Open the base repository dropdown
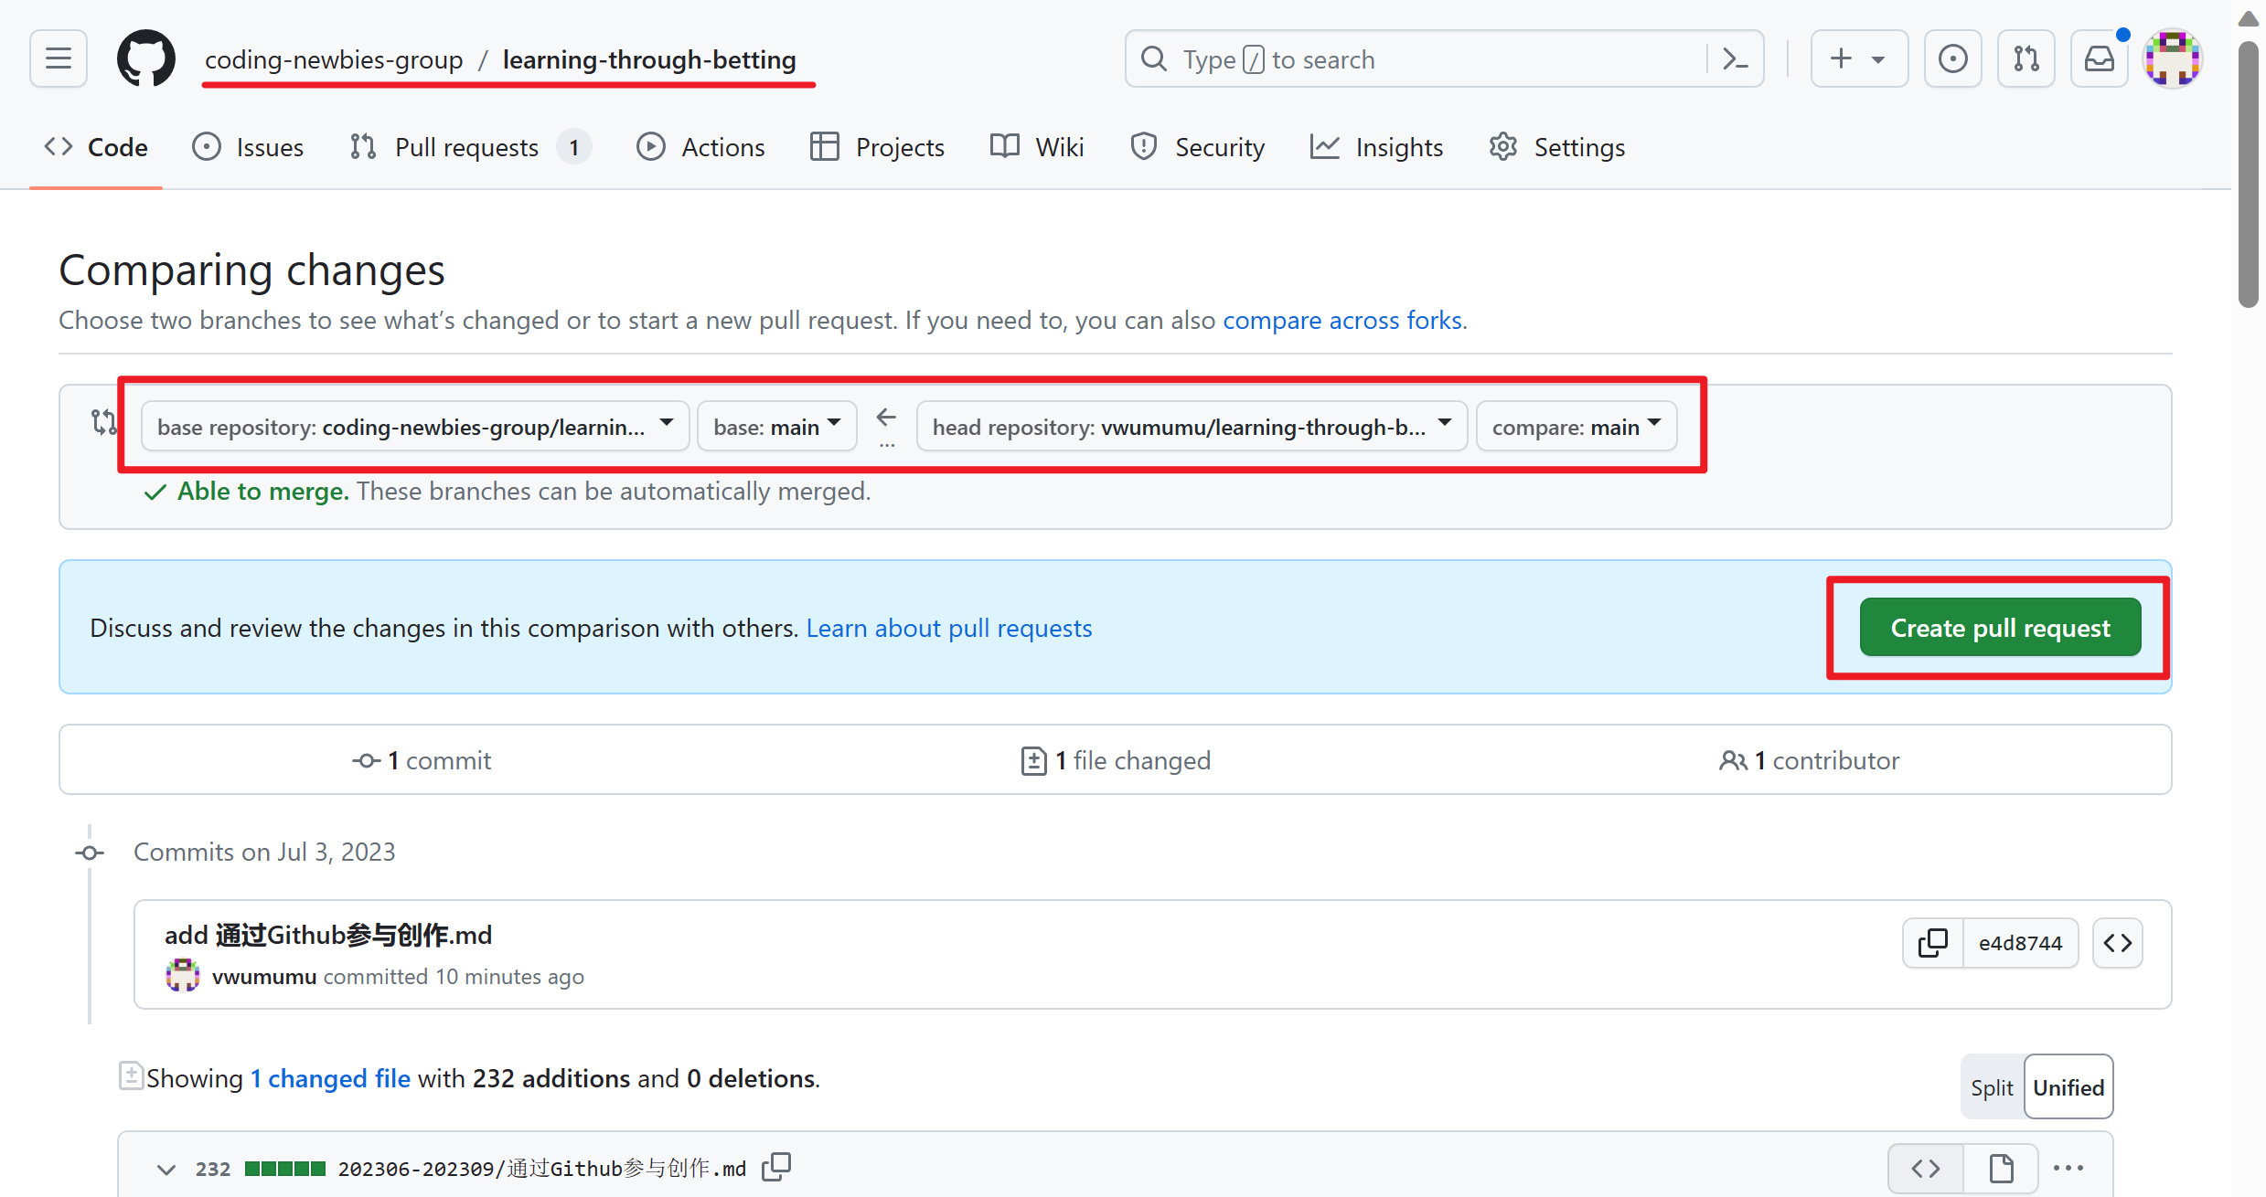 (414, 427)
